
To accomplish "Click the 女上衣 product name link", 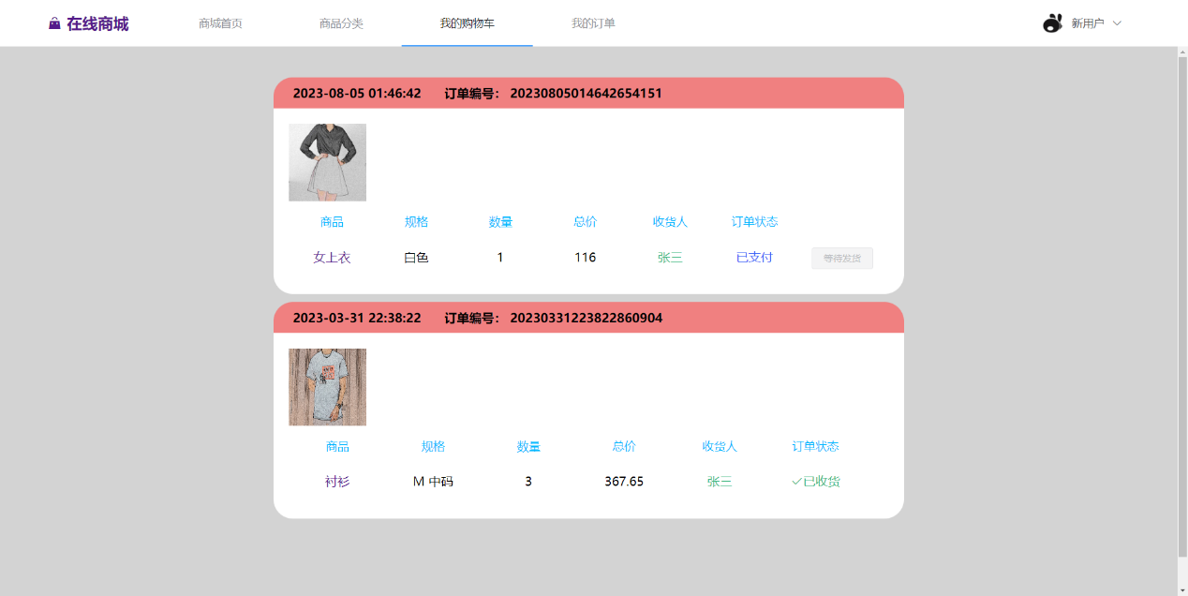I will tap(332, 257).
